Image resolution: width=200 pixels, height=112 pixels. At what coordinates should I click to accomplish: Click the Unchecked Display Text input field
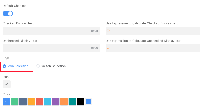click(46, 48)
